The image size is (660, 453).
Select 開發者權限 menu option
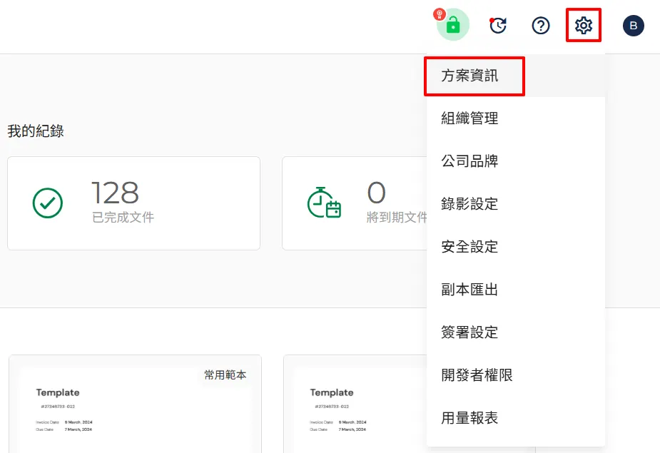pos(477,376)
